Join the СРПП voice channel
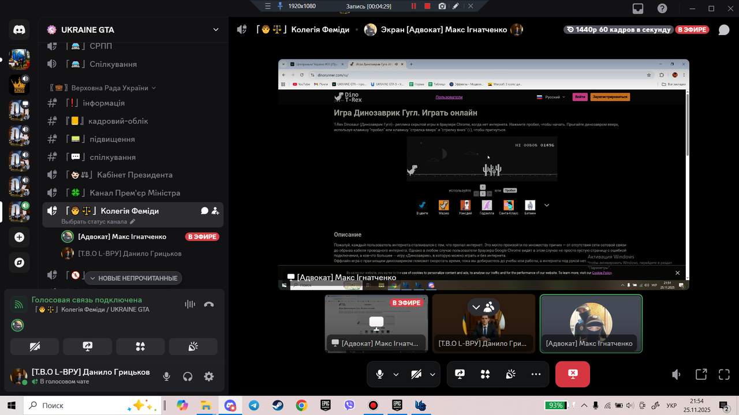 coord(133,46)
